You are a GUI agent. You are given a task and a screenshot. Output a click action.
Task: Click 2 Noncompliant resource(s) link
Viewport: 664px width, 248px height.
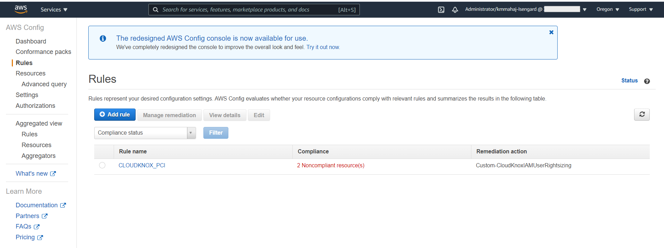[331, 166]
